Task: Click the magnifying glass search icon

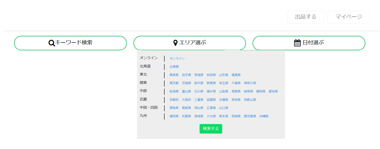Action: click(52, 43)
